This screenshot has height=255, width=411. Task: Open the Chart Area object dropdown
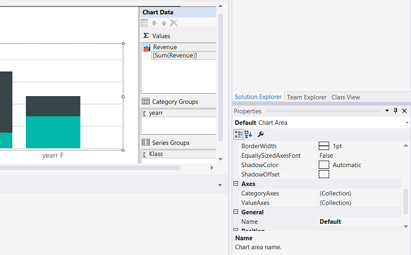click(x=407, y=123)
